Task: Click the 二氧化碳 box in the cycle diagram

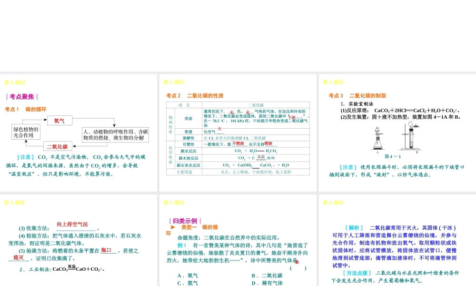Action: tap(58, 146)
